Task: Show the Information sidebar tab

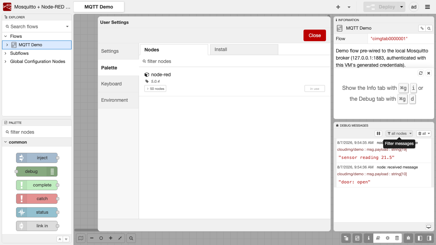Action: (x=369, y=238)
